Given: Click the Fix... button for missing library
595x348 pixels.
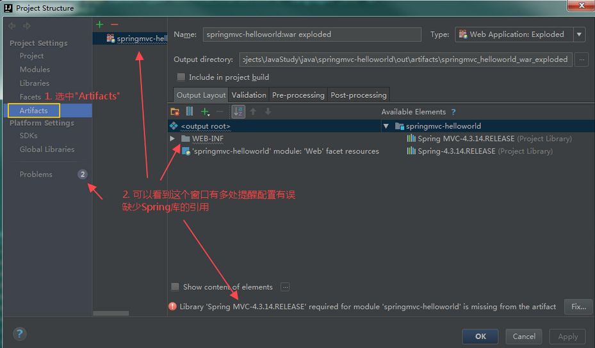Looking at the screenshot, I should pos(579,306).
